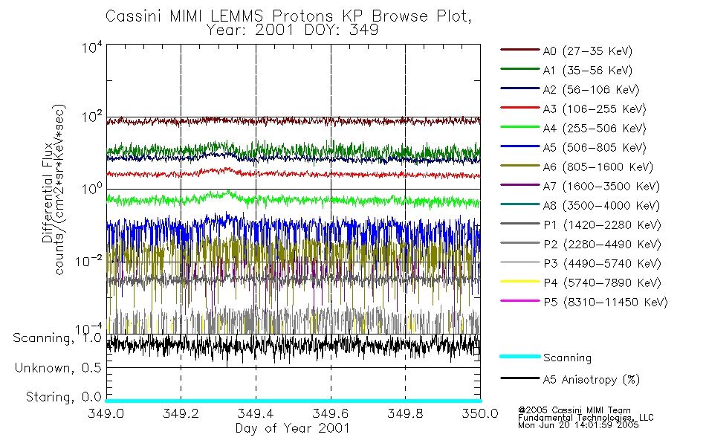The height and width of the screenshot is (446, 706).
Task: Click the 10^0 y-axis tick label
Action: pyautogui.click(x=92, y=188)
